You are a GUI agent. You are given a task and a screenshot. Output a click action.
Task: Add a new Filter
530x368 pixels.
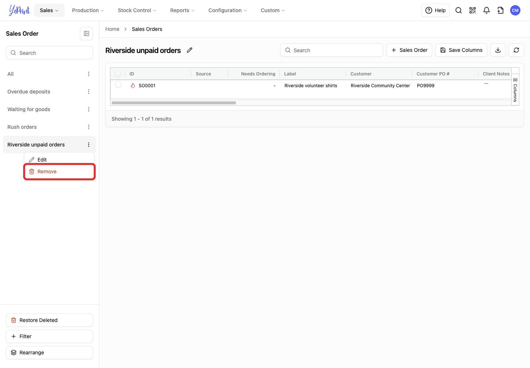pyautogui.click(x=49, y=336)
